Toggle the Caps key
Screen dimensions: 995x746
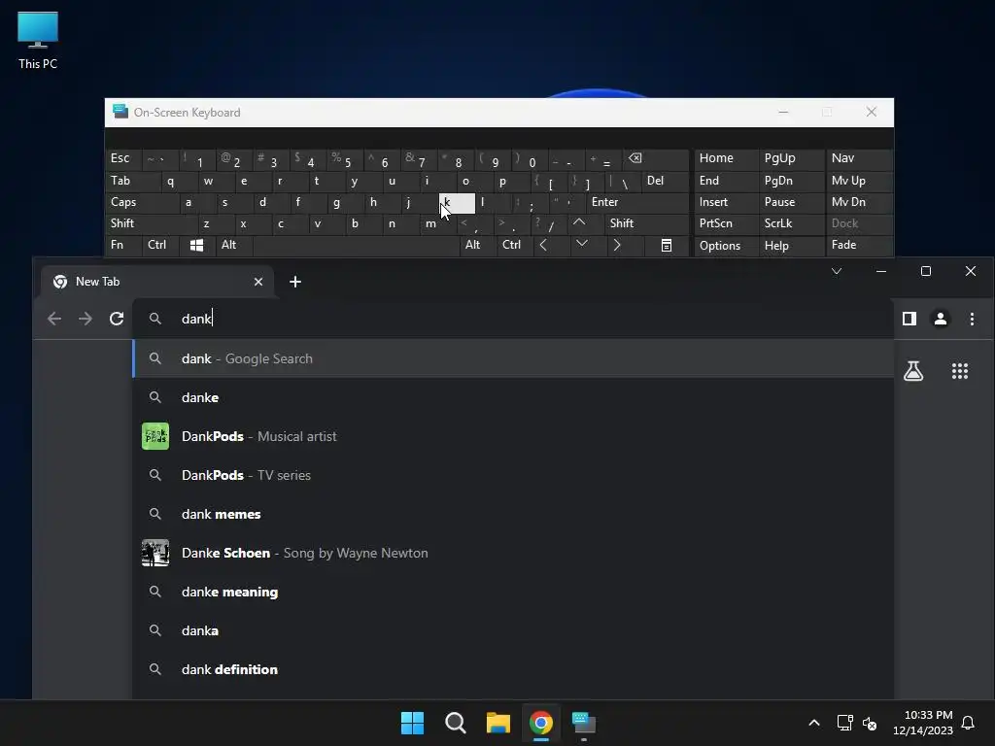(142, 202)
